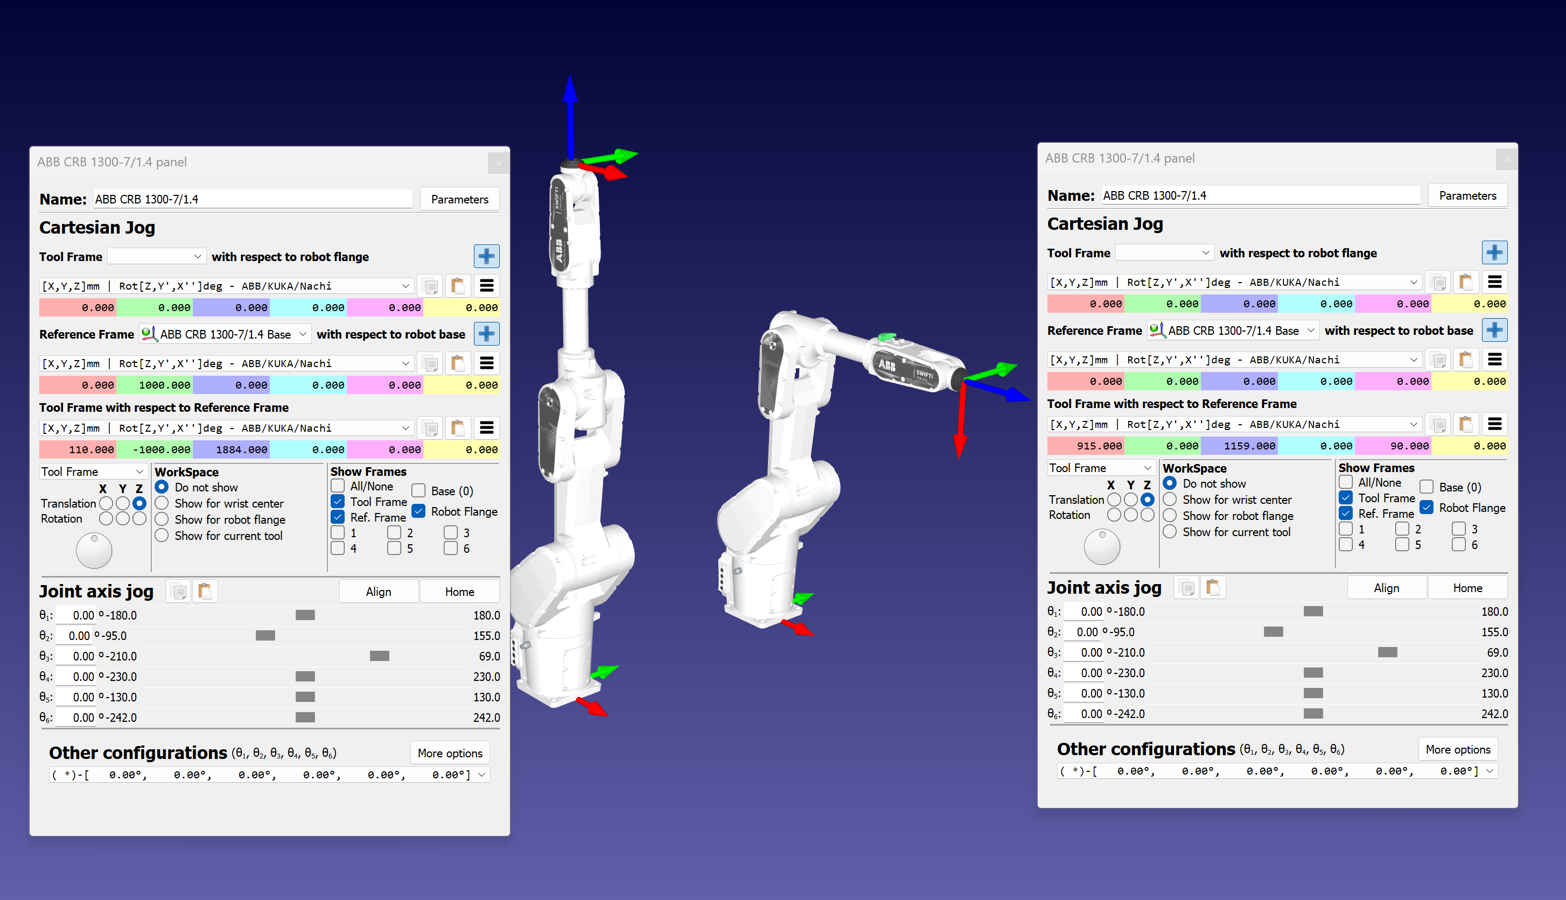1566x900 pixels.
Task: Click the add Tool Frame plus icon in the left panel
Action: (x=486, y=256)
